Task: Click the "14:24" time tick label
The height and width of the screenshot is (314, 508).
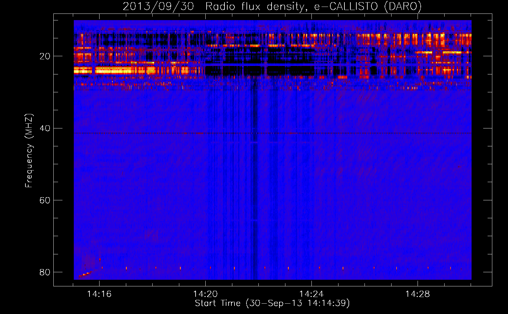Action: [x=311, y=294]
